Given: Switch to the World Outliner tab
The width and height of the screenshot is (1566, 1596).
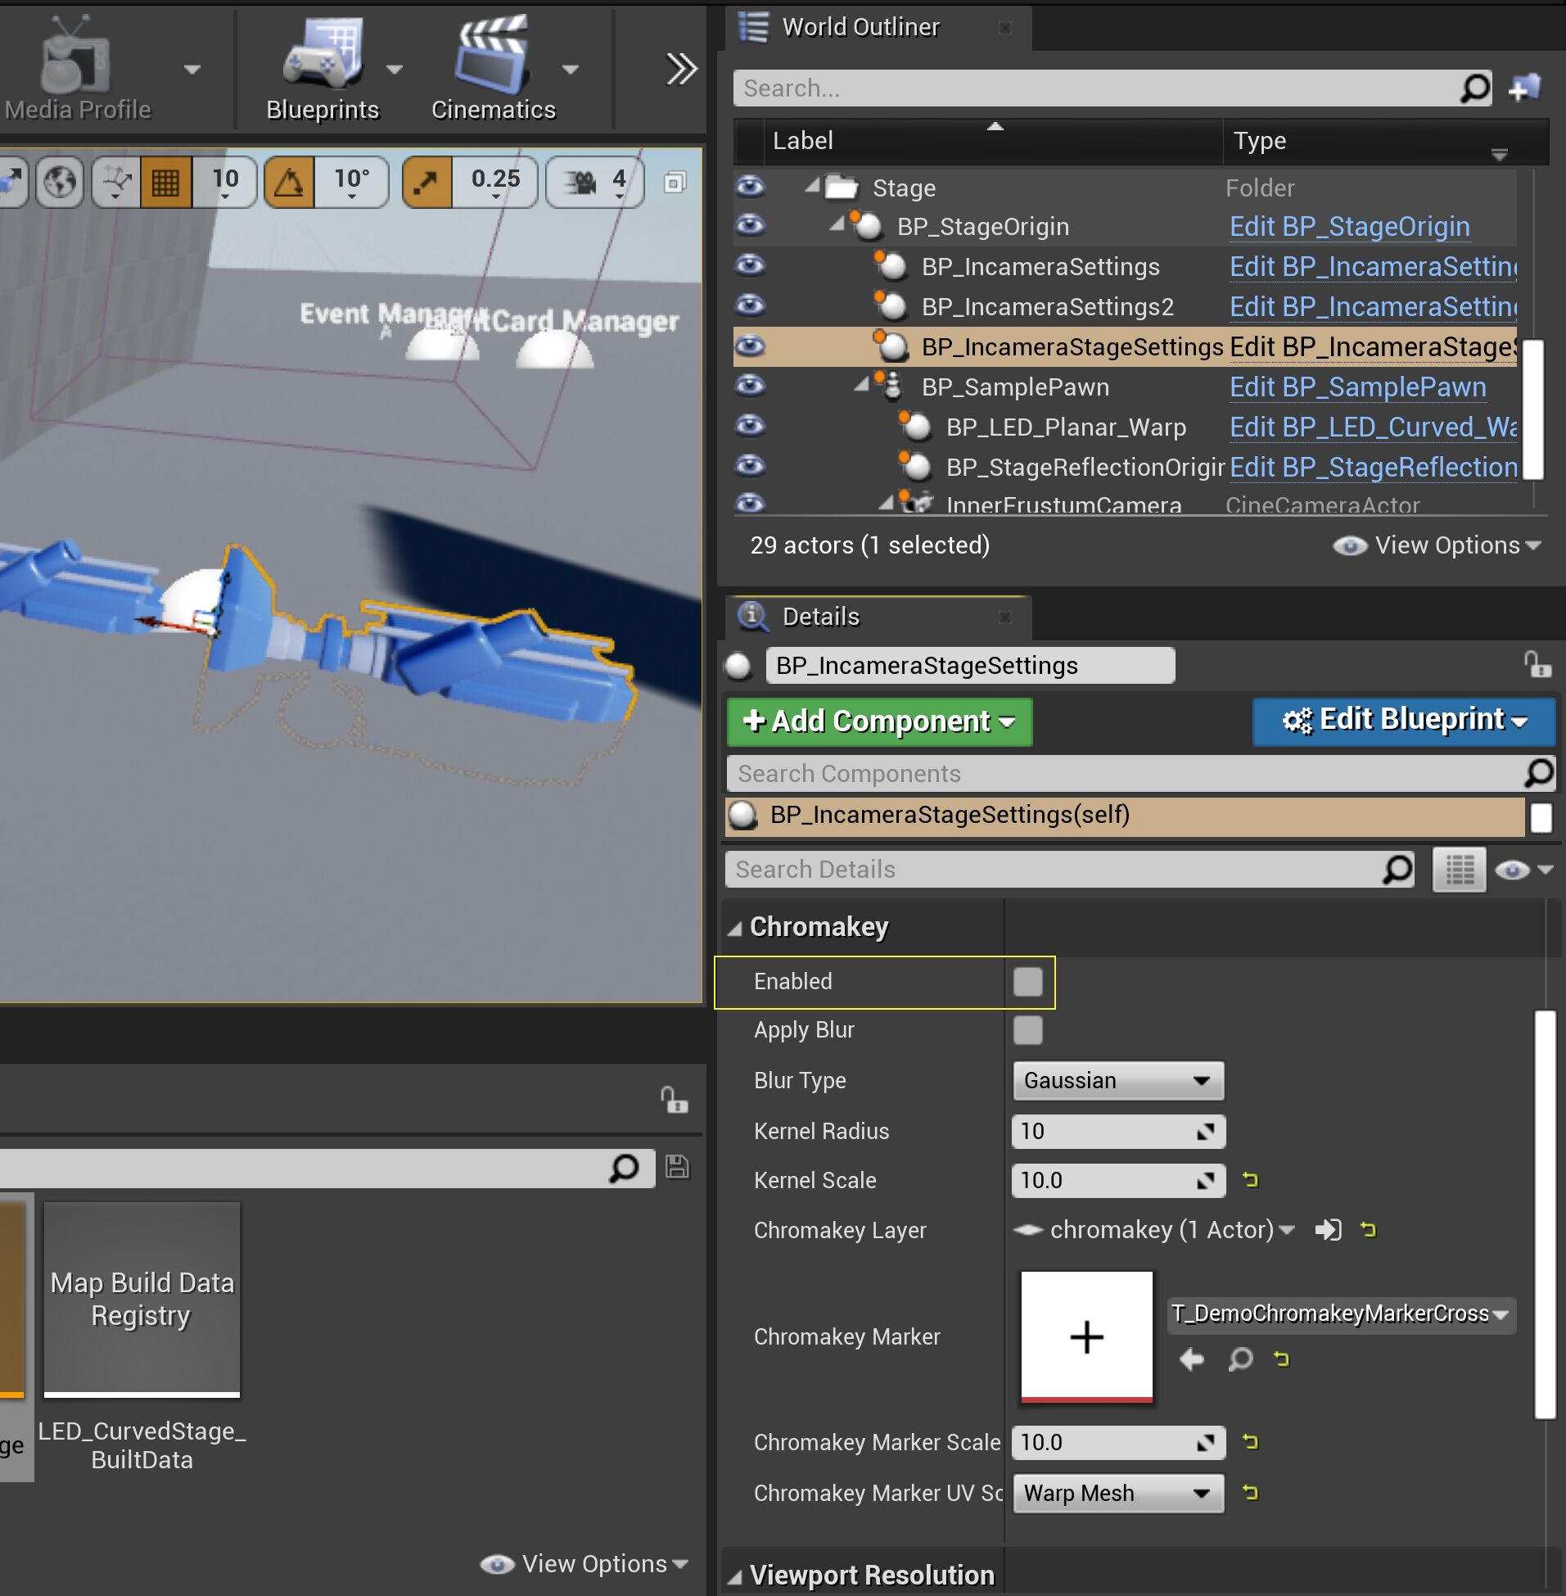Looking at the screenshot, I should 860,27.
